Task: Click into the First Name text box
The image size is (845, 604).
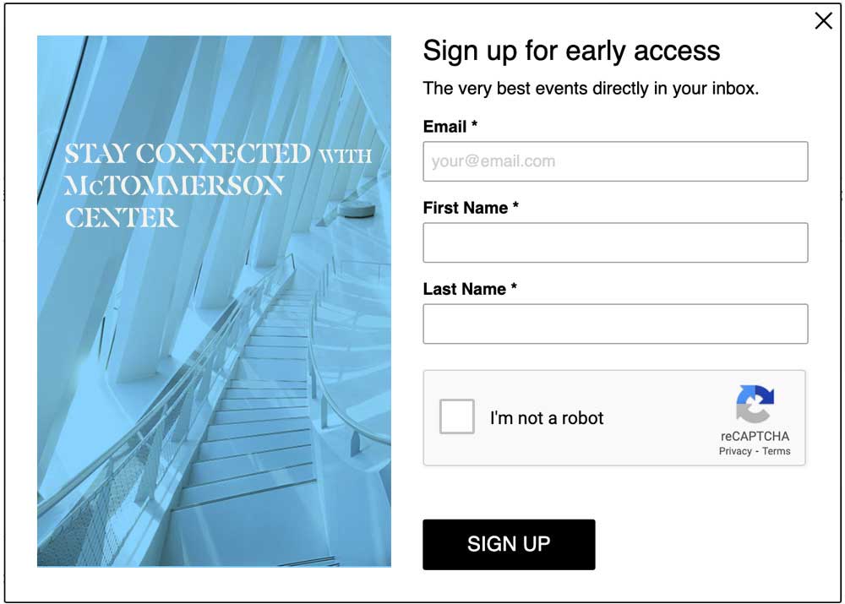Action: pos(615,242)
